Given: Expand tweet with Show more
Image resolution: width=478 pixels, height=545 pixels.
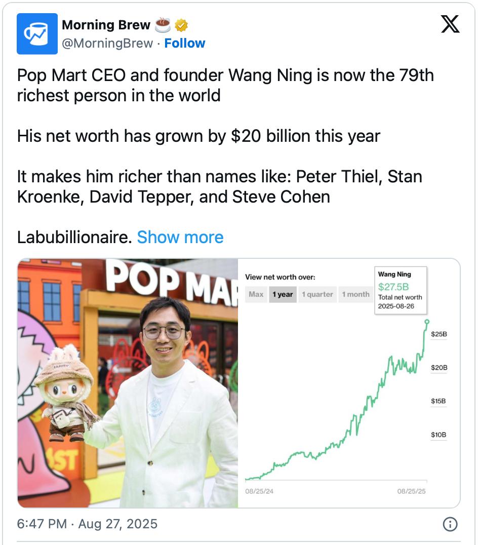Looking at the screenshot, I should tap(180, 237).
